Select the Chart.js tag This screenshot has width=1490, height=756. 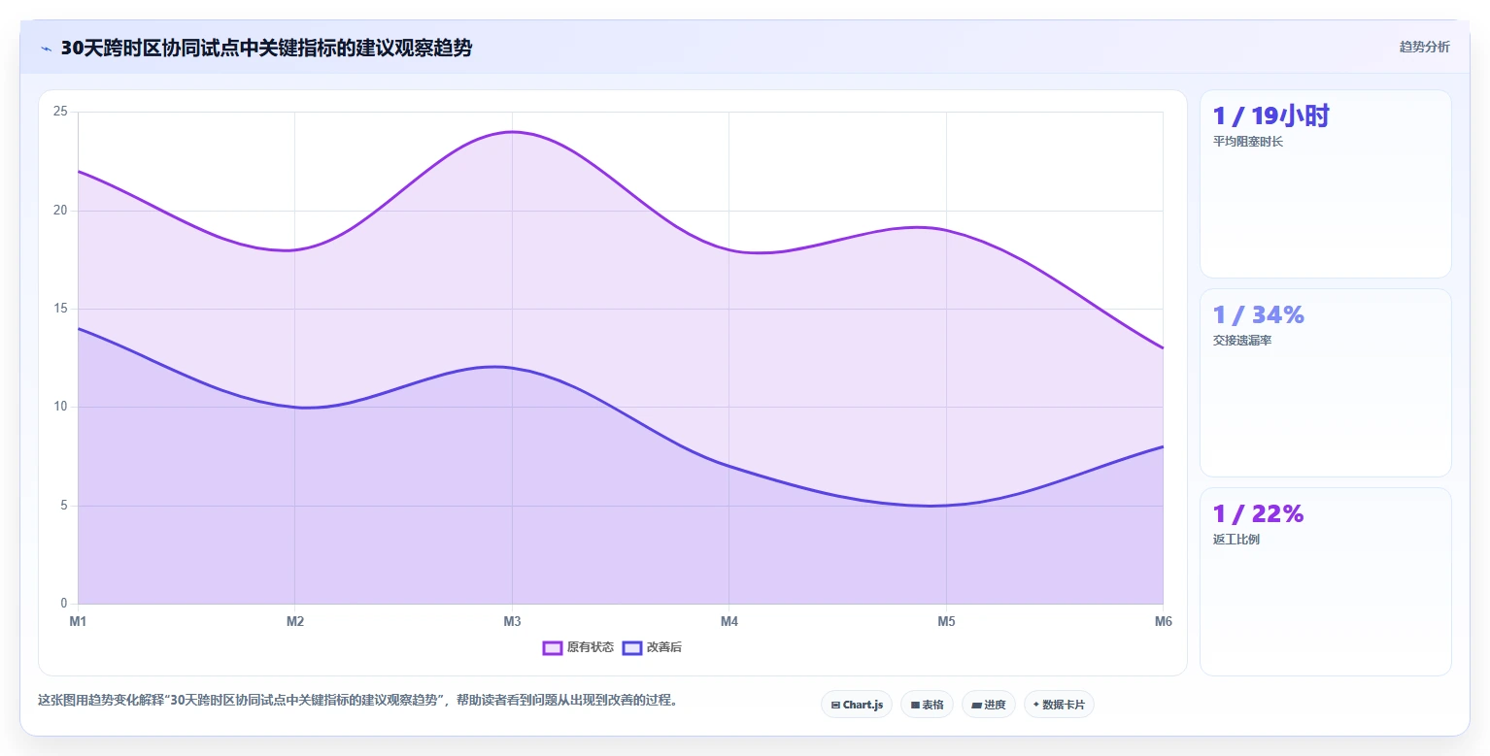pyautogui.click(x=857, y=705)
